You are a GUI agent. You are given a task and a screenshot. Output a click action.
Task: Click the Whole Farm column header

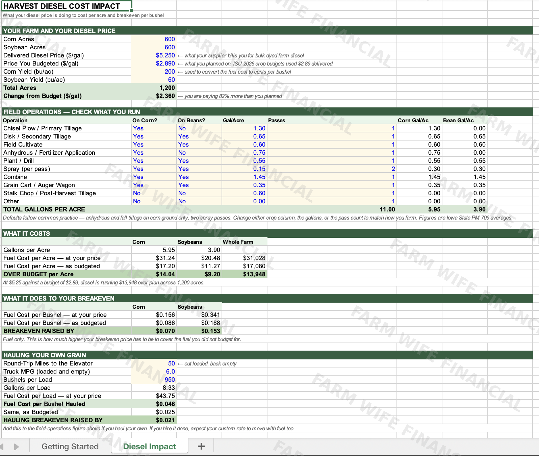[x=245, y=242]
